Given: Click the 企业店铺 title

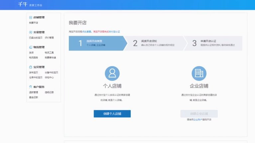Looking at the screenshot, I should coord(199,86).
